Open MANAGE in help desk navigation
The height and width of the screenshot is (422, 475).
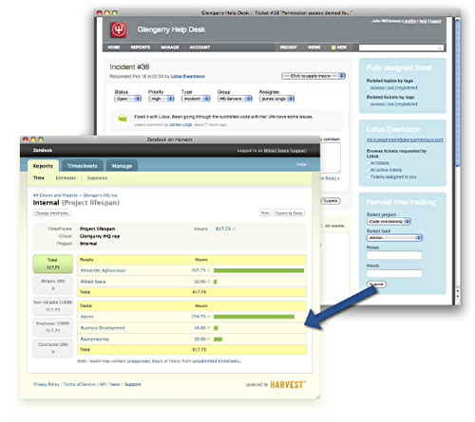(170, 47)
